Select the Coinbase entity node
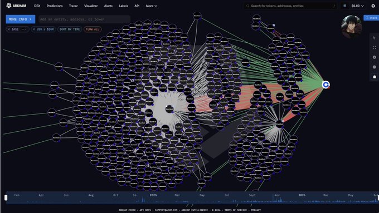This screenshot has height=213, width=379. (x=326, y=85)
